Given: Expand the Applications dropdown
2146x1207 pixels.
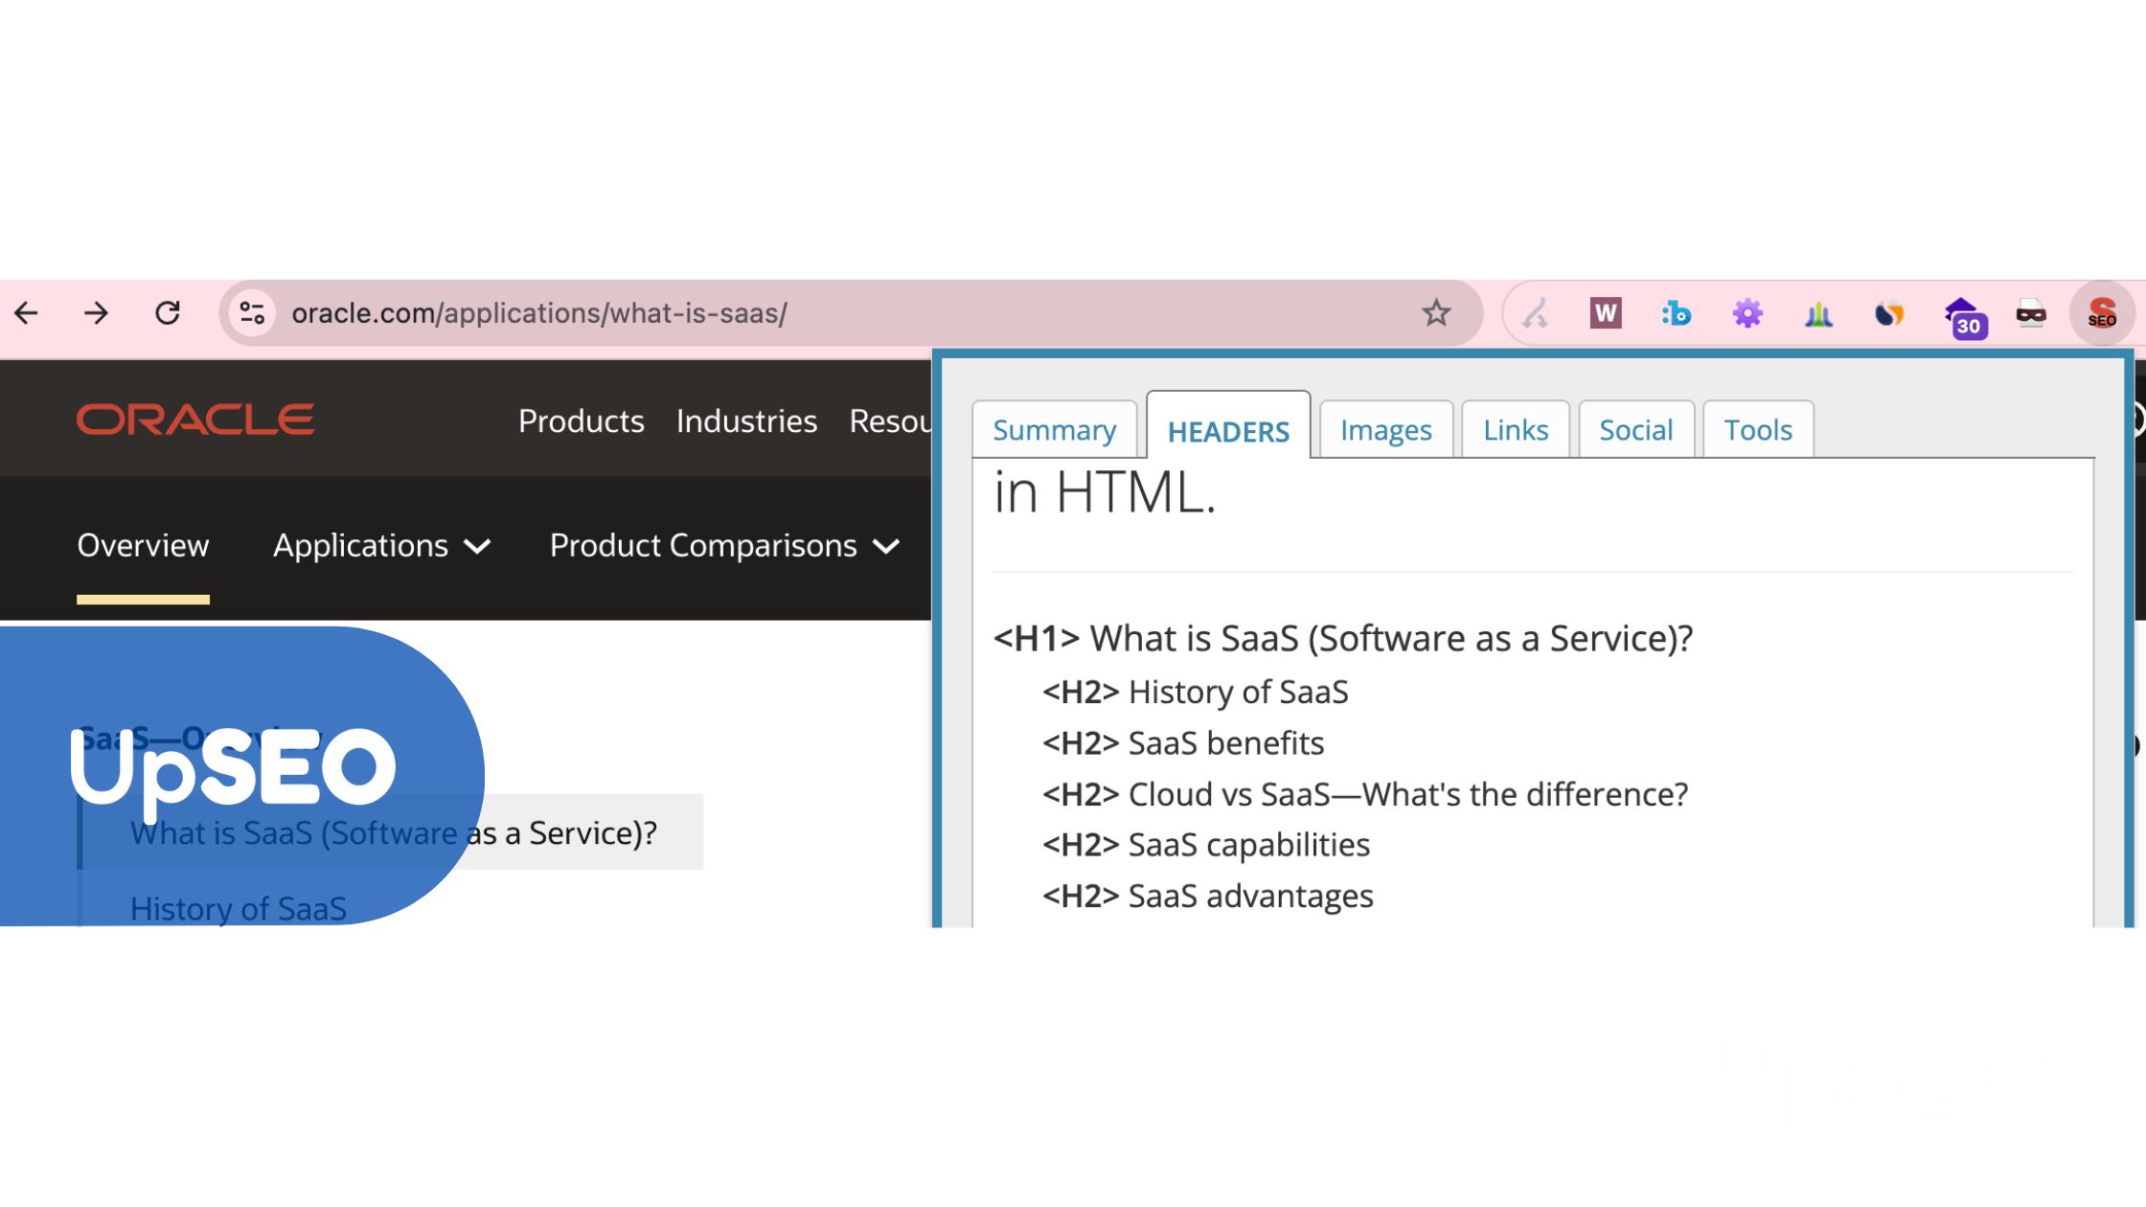Looking at the screenshot, I should pyautogui.click(x=381, y=546).
